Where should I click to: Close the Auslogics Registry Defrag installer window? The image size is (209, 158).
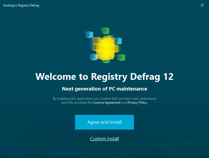(x=202, y=5)
